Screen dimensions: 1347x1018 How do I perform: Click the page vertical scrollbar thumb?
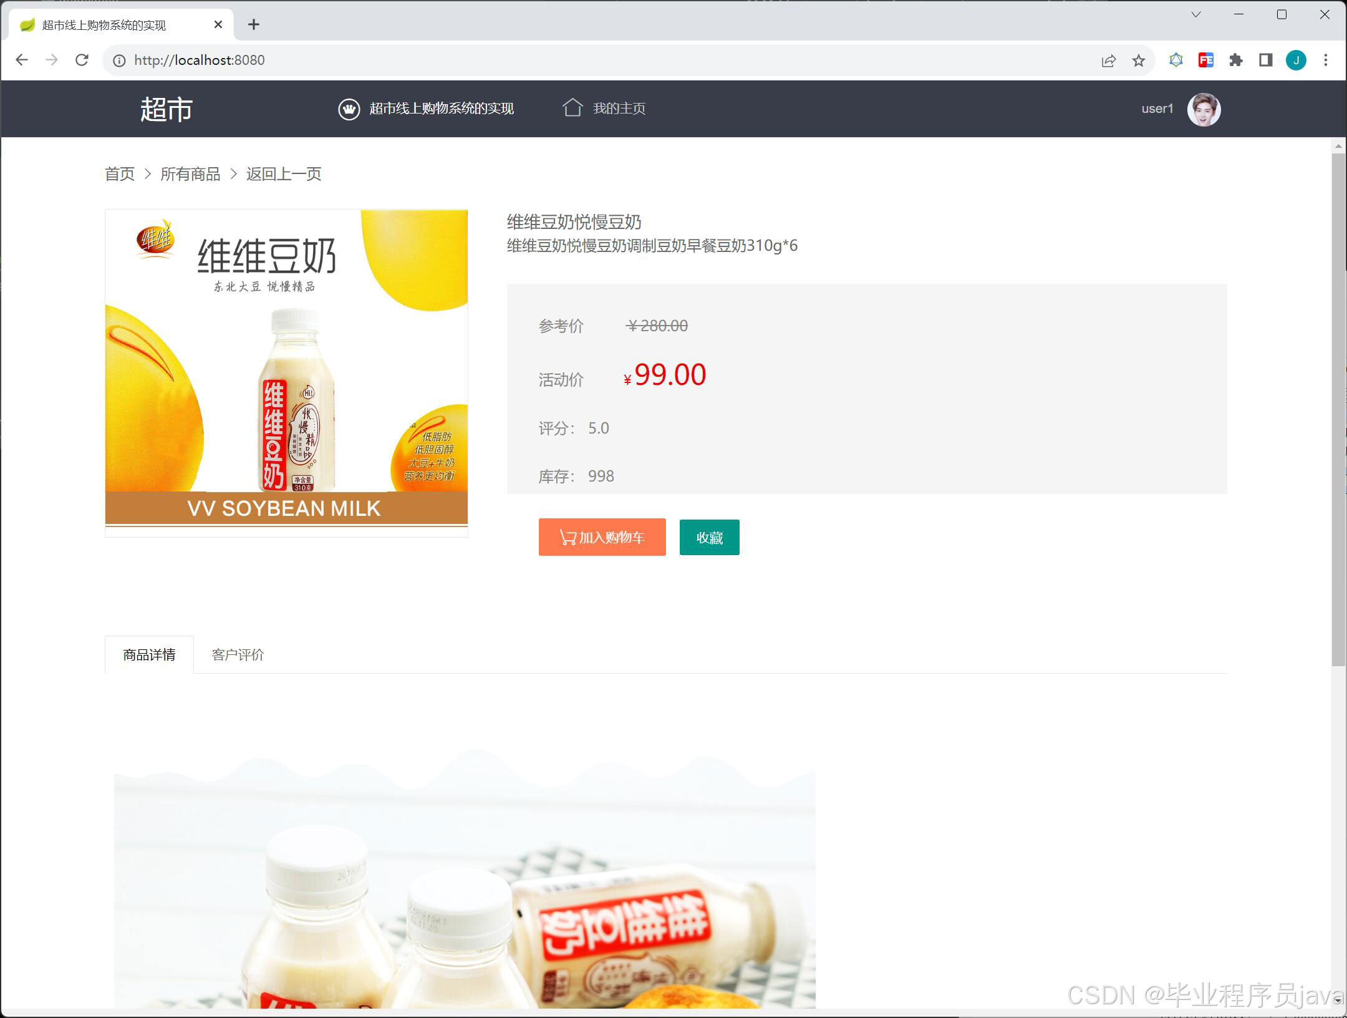(1338, 409)
